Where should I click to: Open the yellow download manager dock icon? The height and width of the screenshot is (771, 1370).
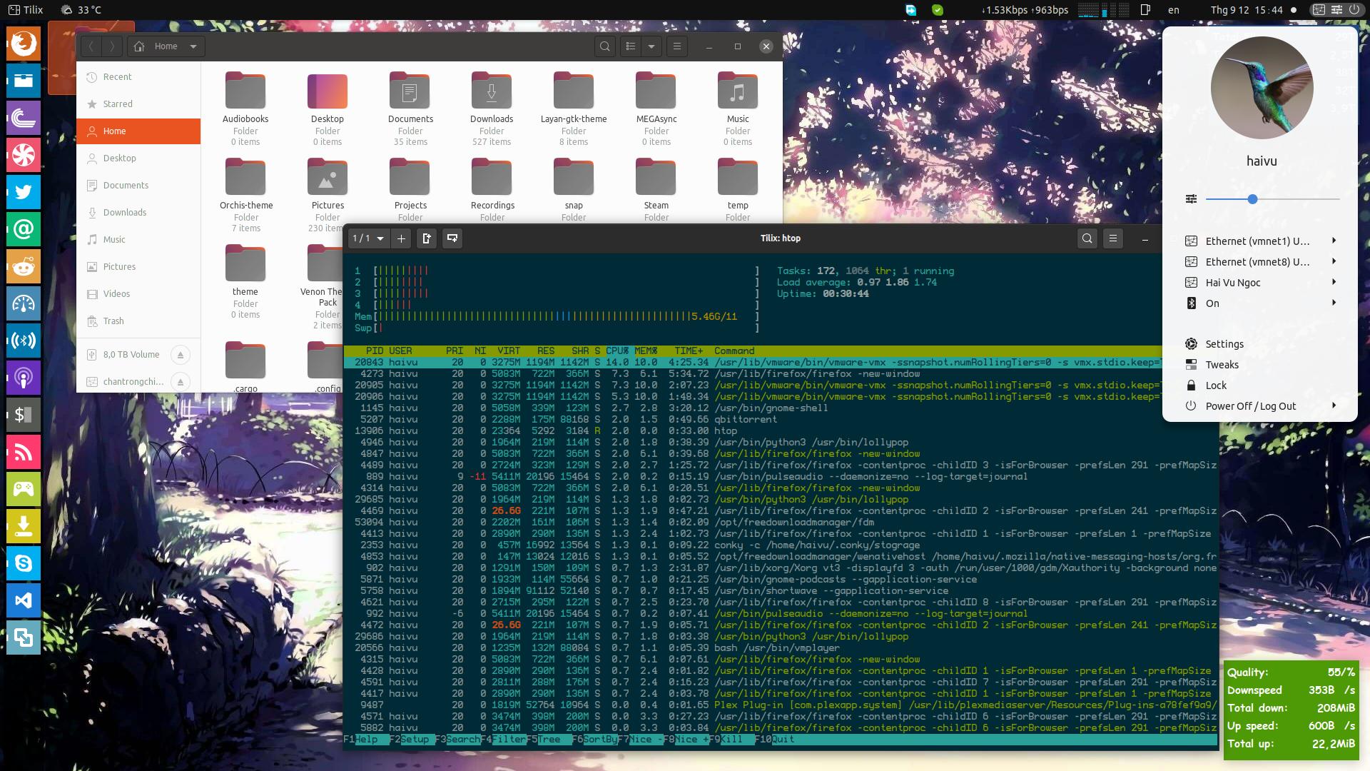(24, 527)
